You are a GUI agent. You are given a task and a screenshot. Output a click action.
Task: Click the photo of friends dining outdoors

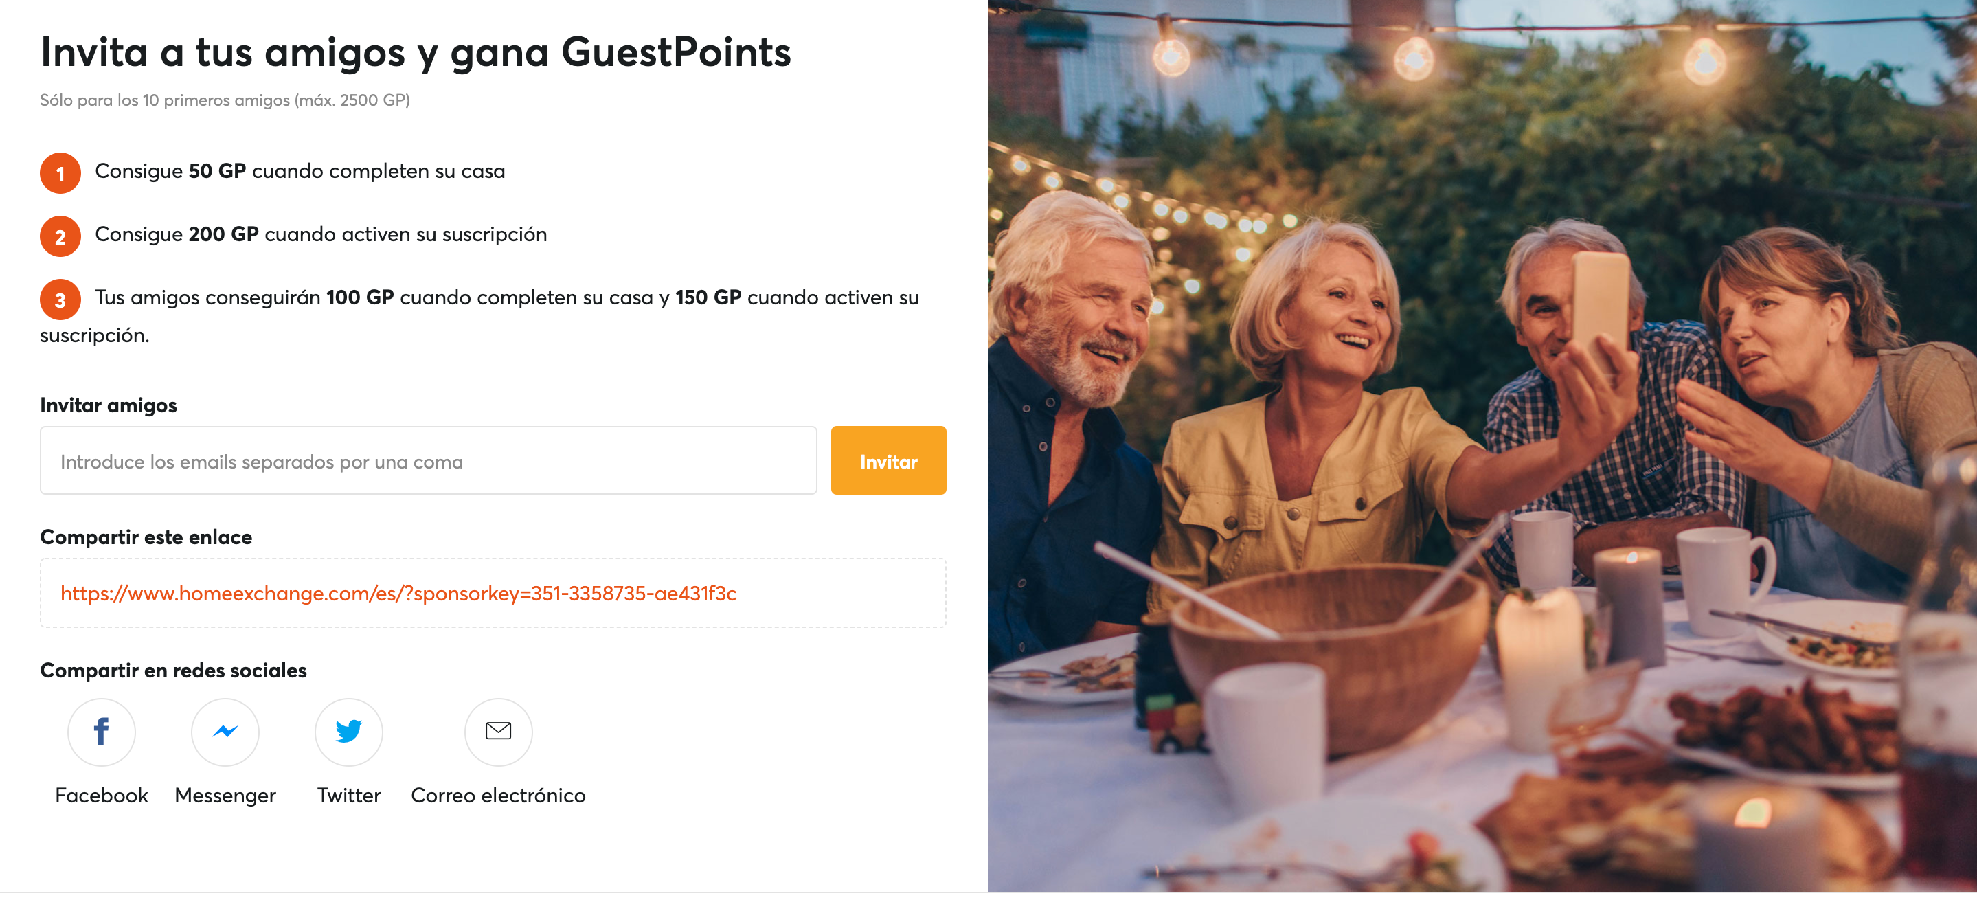(x=1481, y=445)
